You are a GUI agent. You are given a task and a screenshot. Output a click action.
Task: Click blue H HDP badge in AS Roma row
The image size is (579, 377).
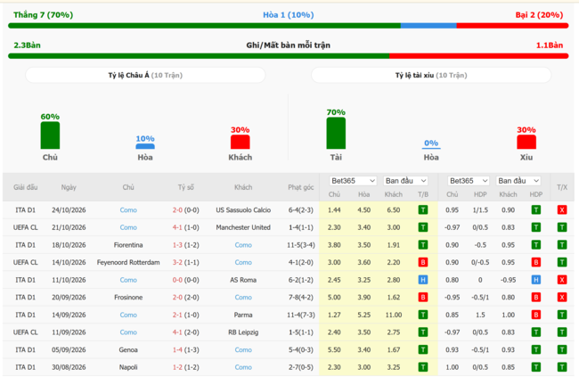point(535,280)
